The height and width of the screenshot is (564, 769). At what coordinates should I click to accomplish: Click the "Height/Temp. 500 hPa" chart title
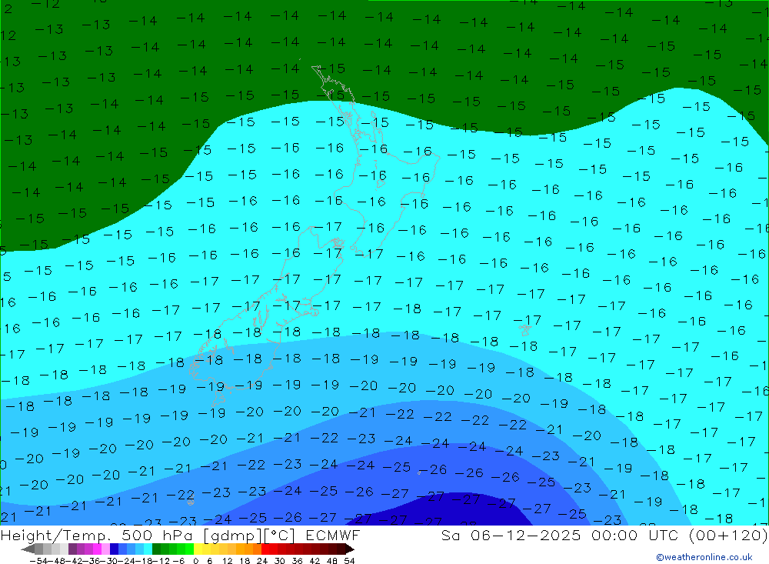96,535
